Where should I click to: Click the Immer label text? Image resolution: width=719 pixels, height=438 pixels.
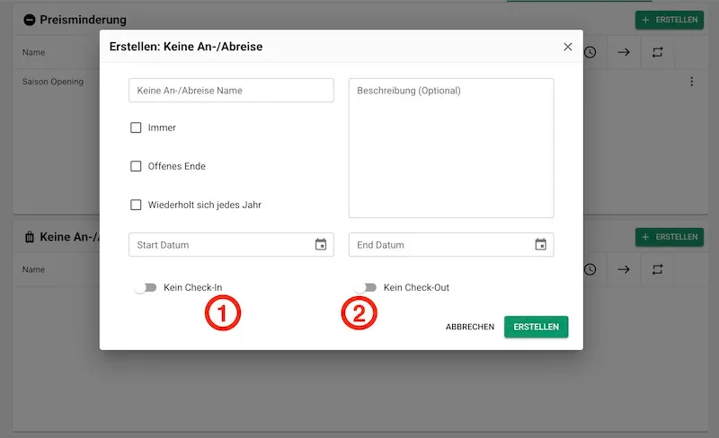point(162,127)
